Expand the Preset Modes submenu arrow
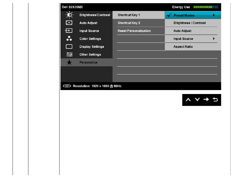Screen dimensions: 252x178 pos(214,15)
